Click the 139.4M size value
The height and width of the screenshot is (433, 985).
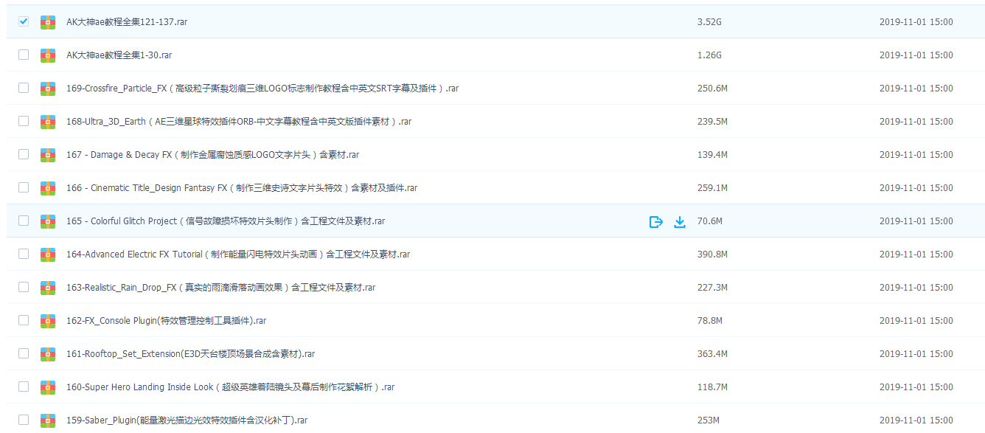(712, 155)
